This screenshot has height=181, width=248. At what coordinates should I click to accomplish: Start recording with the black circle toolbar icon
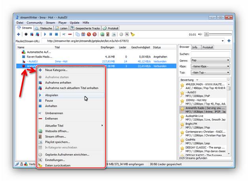pos(26,34)
